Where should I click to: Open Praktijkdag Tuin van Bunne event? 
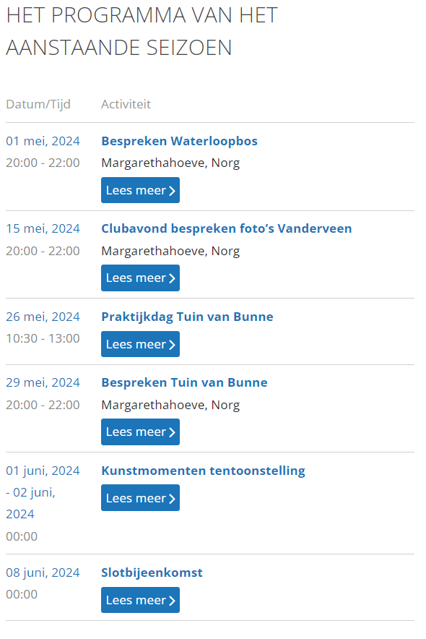click(x=187, y=317)
